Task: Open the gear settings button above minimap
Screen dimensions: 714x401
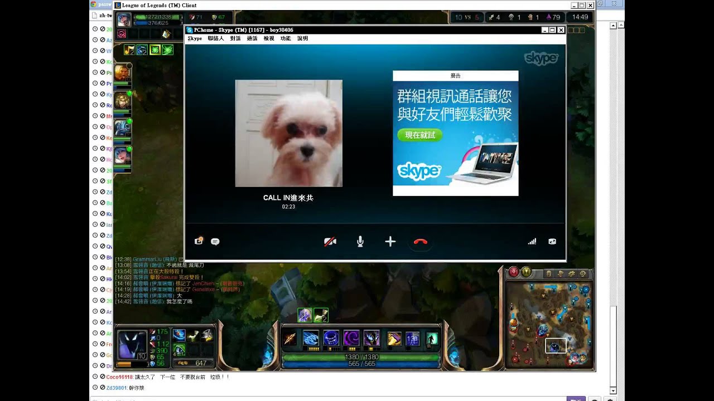Action: coord(571,273)
